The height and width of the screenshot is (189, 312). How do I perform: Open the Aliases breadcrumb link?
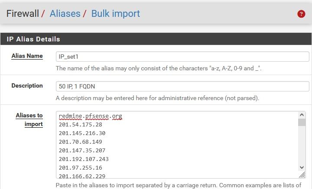click(65, 13)
